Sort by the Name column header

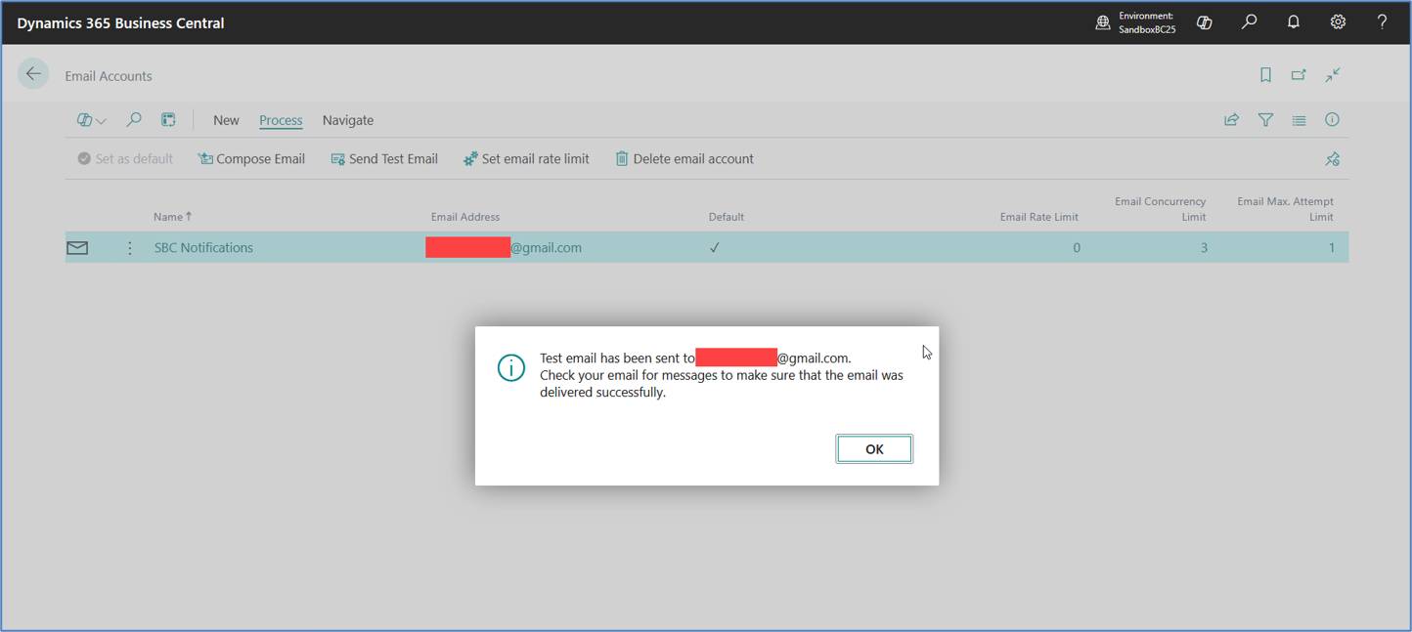pyautogui.click(x=173, y=217)
